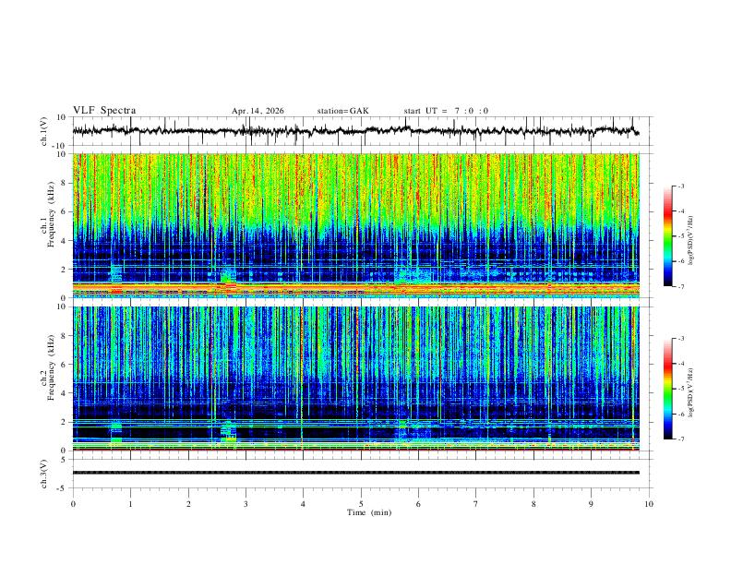Click the "6" kHz tick of ch.2 spectrogram
Image resolution: width=731 pixels, height=565 pixels.
pos(64,364)
